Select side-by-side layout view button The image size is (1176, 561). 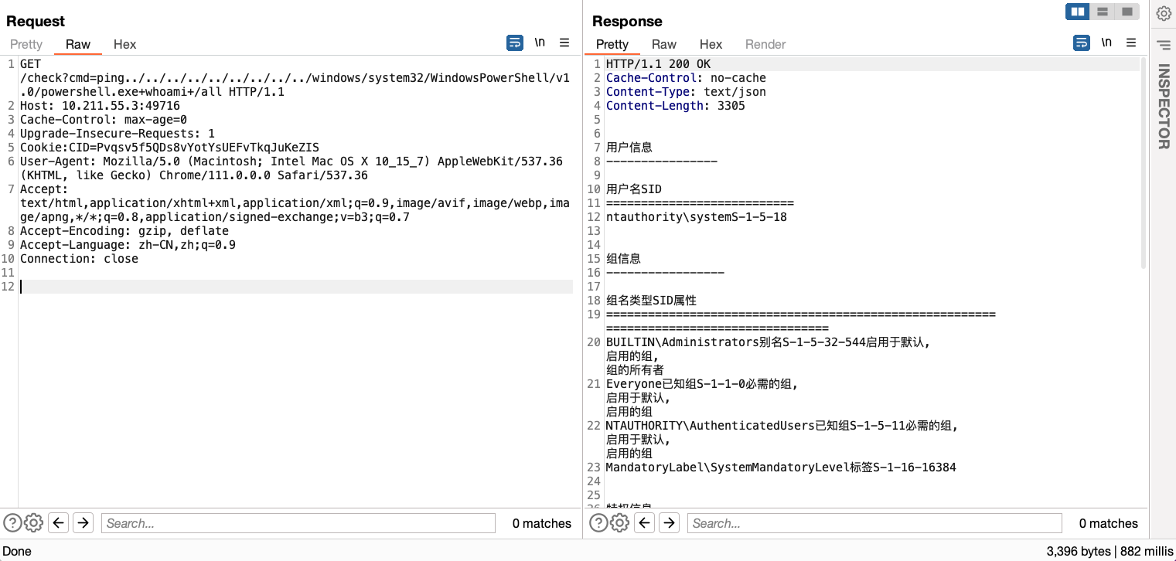coord(1078,12)
